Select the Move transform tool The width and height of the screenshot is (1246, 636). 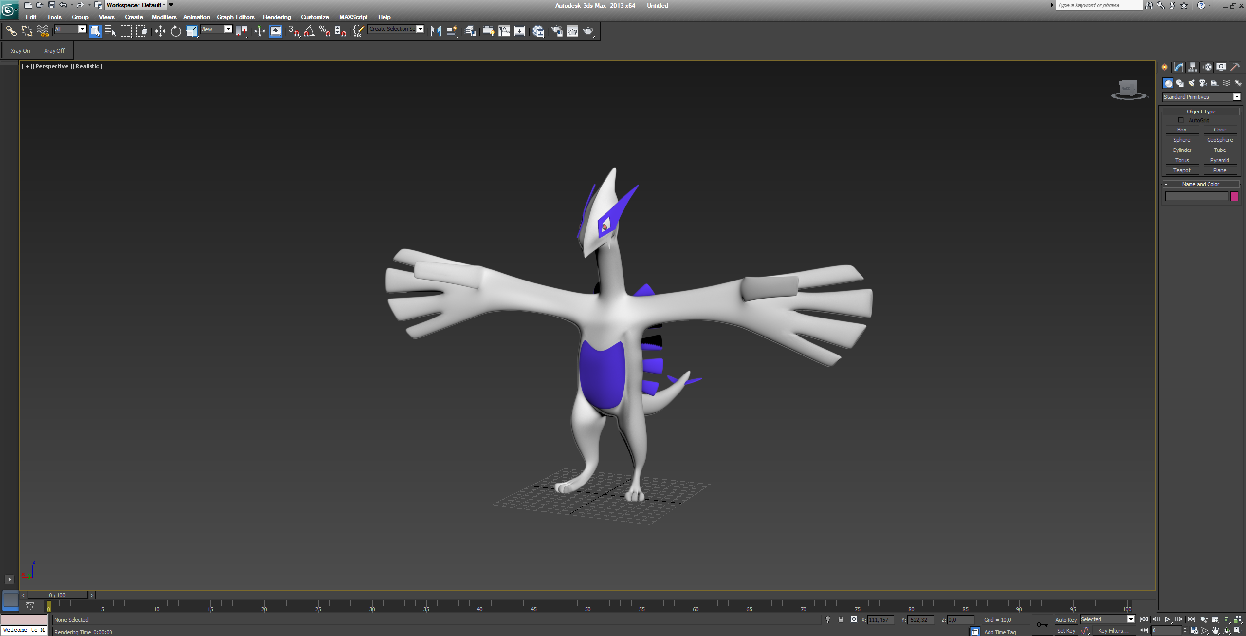coord(160,32)
